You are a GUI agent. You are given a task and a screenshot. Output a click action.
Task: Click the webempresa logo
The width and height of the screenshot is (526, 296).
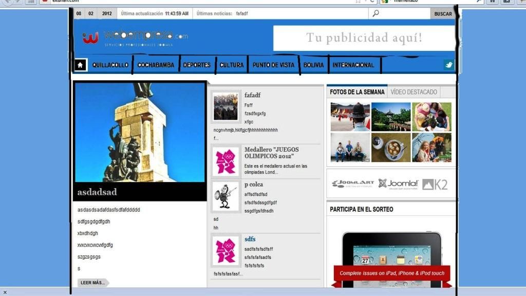pyautogui.click(x=136, y=38)
